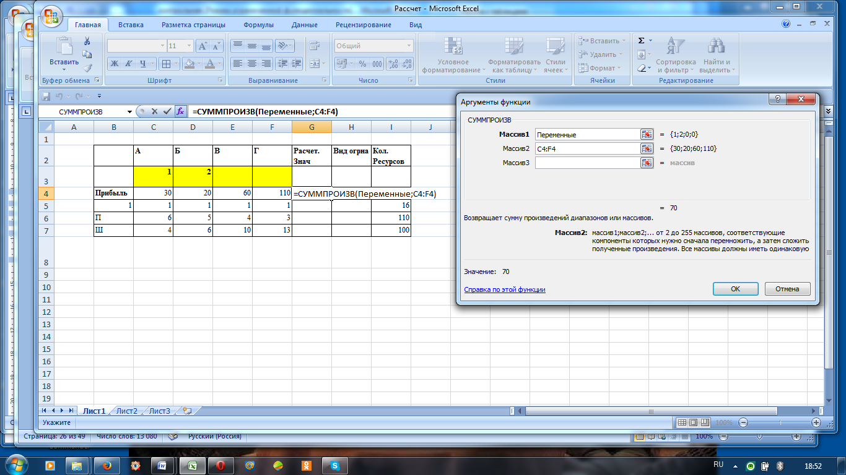Open the Вставка ribbon tab
The width and height of the screenshot is (846, 475).
tap(131, 25)
